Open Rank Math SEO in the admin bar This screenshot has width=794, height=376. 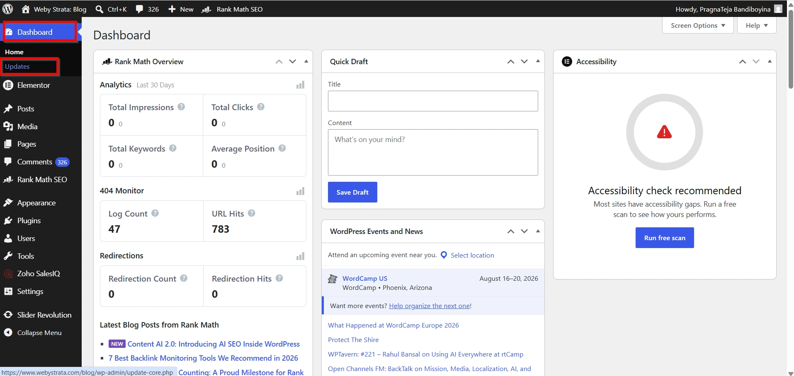(x=232, y=9)
